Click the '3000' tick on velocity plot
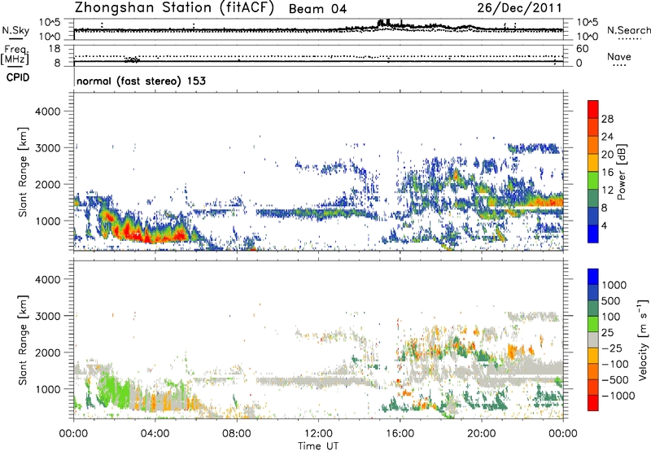 point(47,316)
